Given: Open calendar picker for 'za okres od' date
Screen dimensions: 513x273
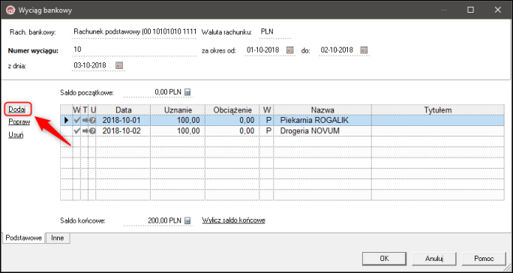Looking at the screenshot, I should 289,50.
